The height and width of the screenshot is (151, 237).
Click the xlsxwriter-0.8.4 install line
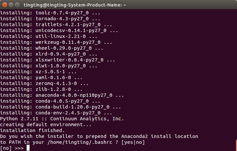pos(58,60)
